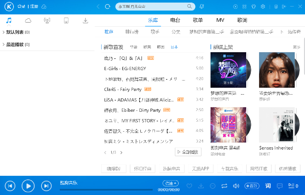Screen dimensions: 305x195
Task: Open the apps grid icon in title bar
Action: [245, 7]
